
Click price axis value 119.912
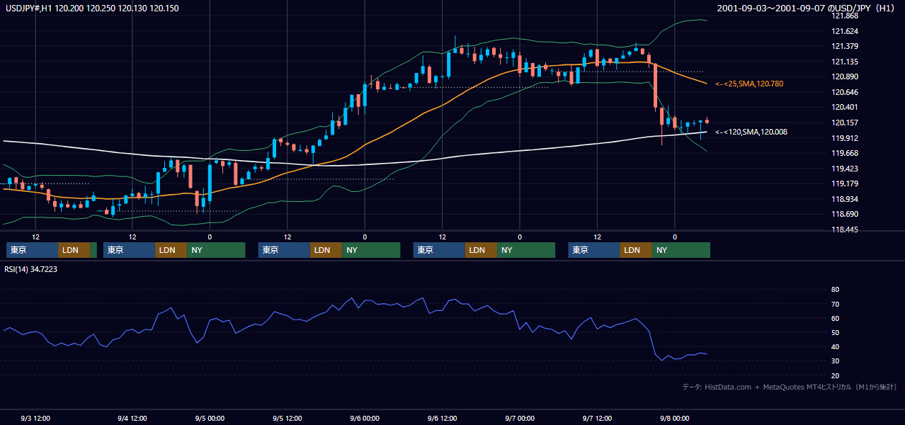(x=844, y=138)
